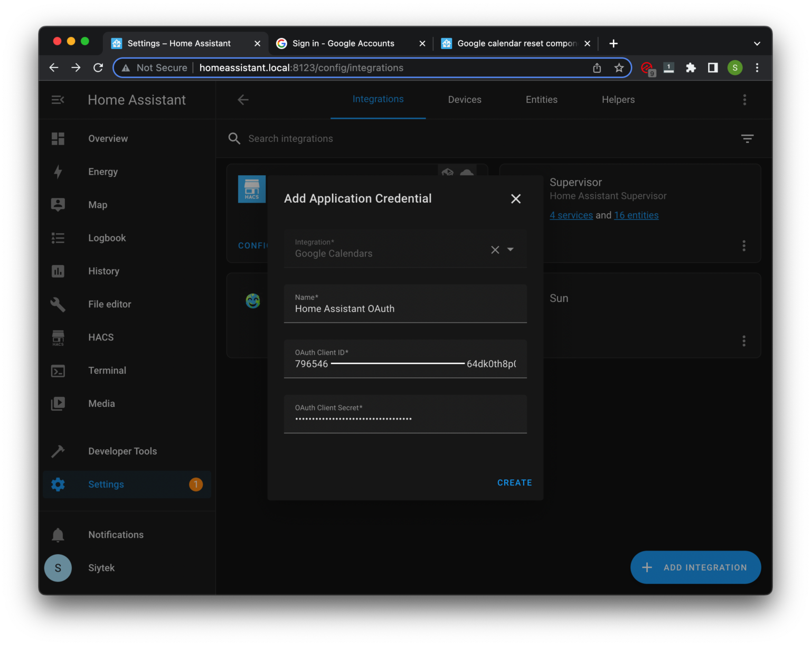
Task: Click the integrations filter icon
Action: [747, 138]
